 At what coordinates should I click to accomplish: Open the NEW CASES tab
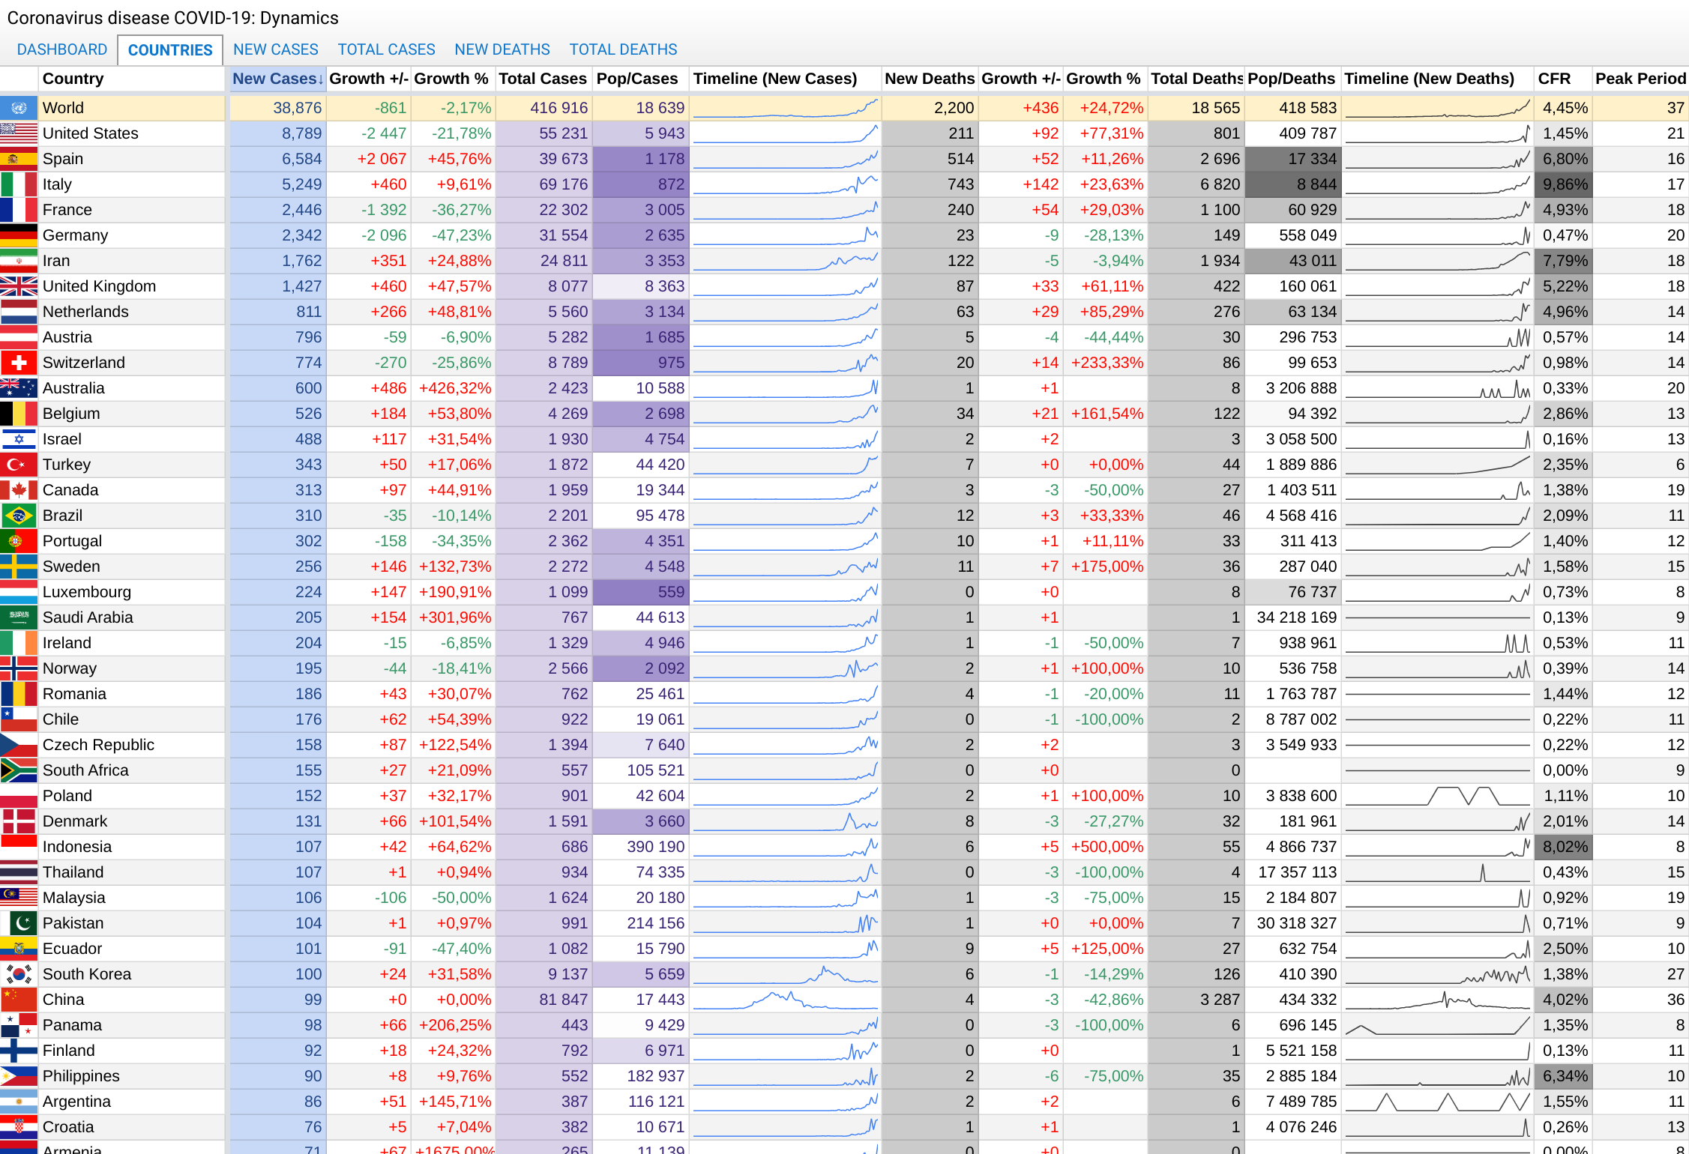click(x=275, y=49)
